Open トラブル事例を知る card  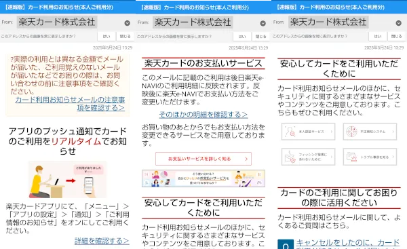[x=370, y=157]
